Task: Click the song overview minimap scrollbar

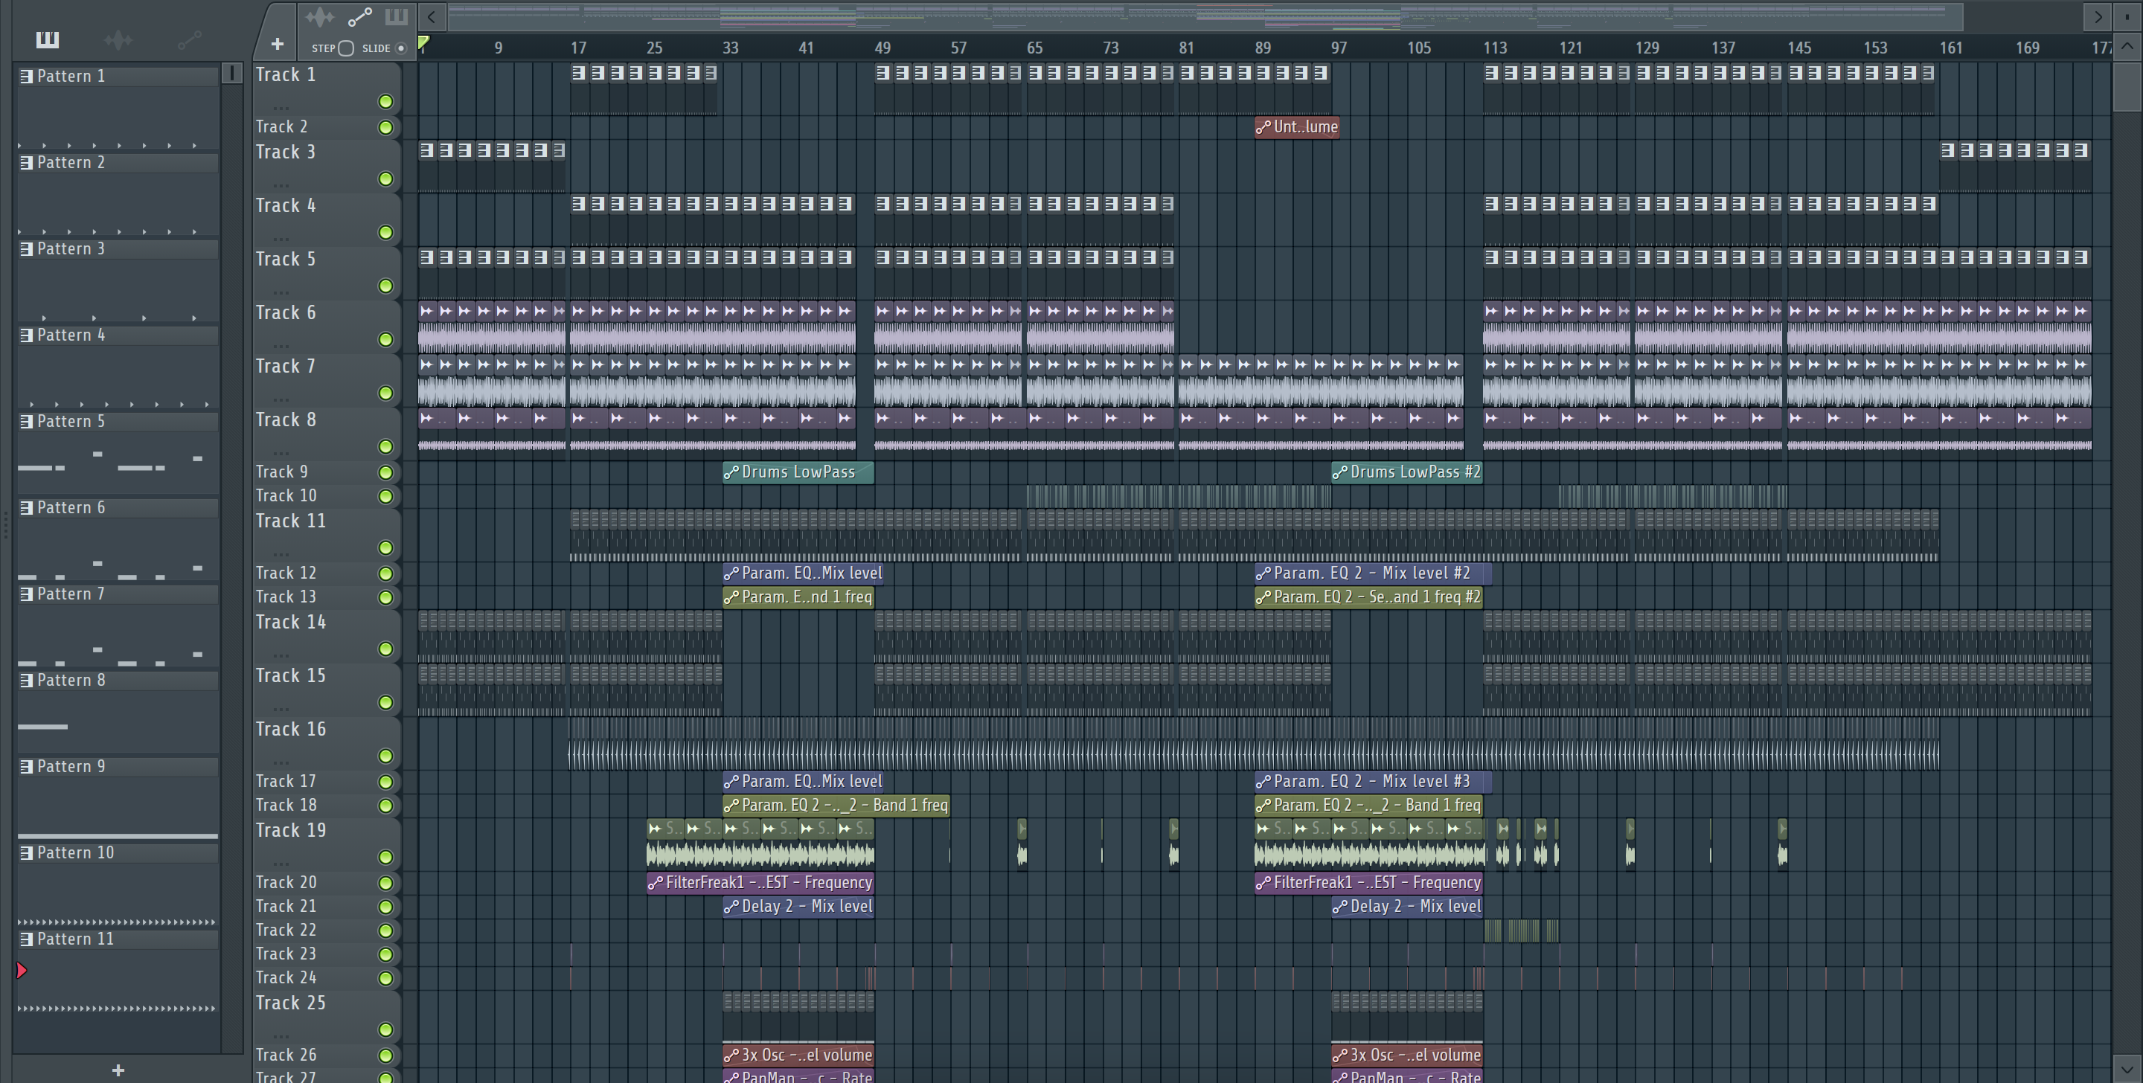Action: tap(1205, 16)
